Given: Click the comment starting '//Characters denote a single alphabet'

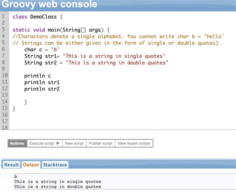Looking at the screenshot, I should click(118, 36).
